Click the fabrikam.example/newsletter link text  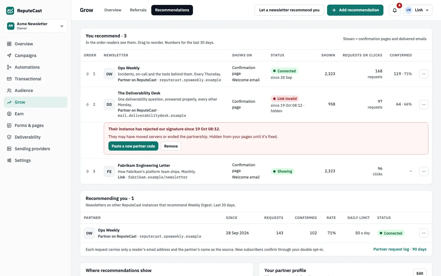coord(158,177)
